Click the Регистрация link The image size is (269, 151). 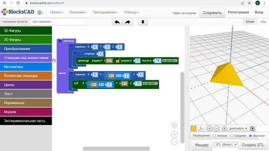tap(238, 12)
